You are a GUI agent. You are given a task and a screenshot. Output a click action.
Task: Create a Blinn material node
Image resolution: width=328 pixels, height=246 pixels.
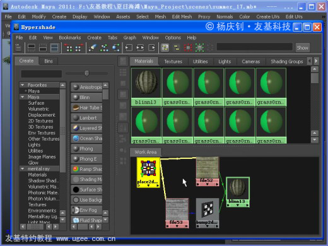(x=86, y=97)
